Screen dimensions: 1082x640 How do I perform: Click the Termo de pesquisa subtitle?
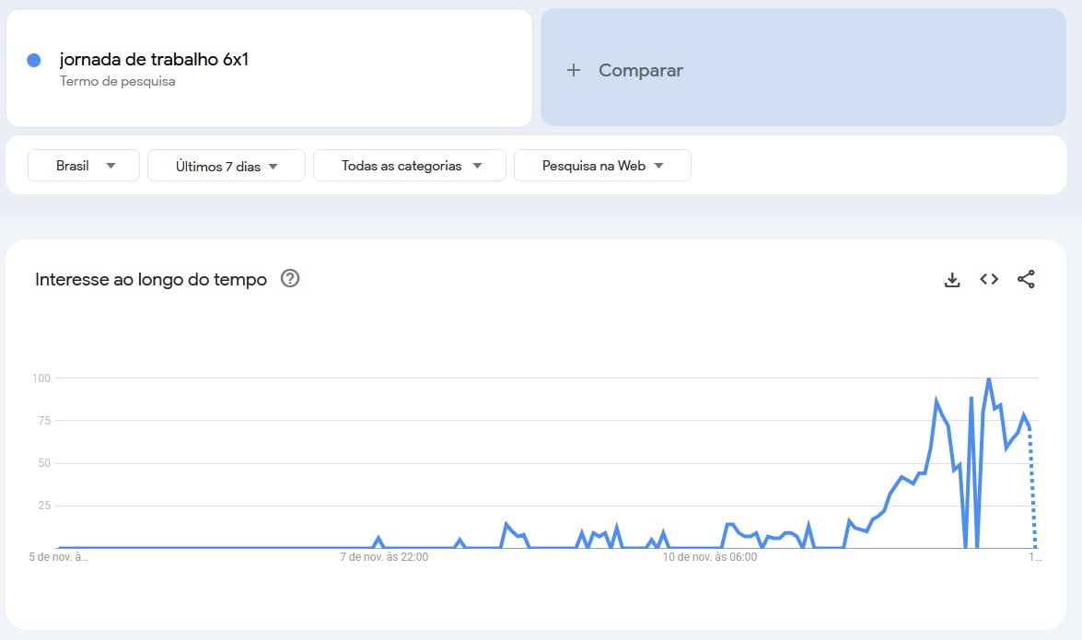coord(118,81)
